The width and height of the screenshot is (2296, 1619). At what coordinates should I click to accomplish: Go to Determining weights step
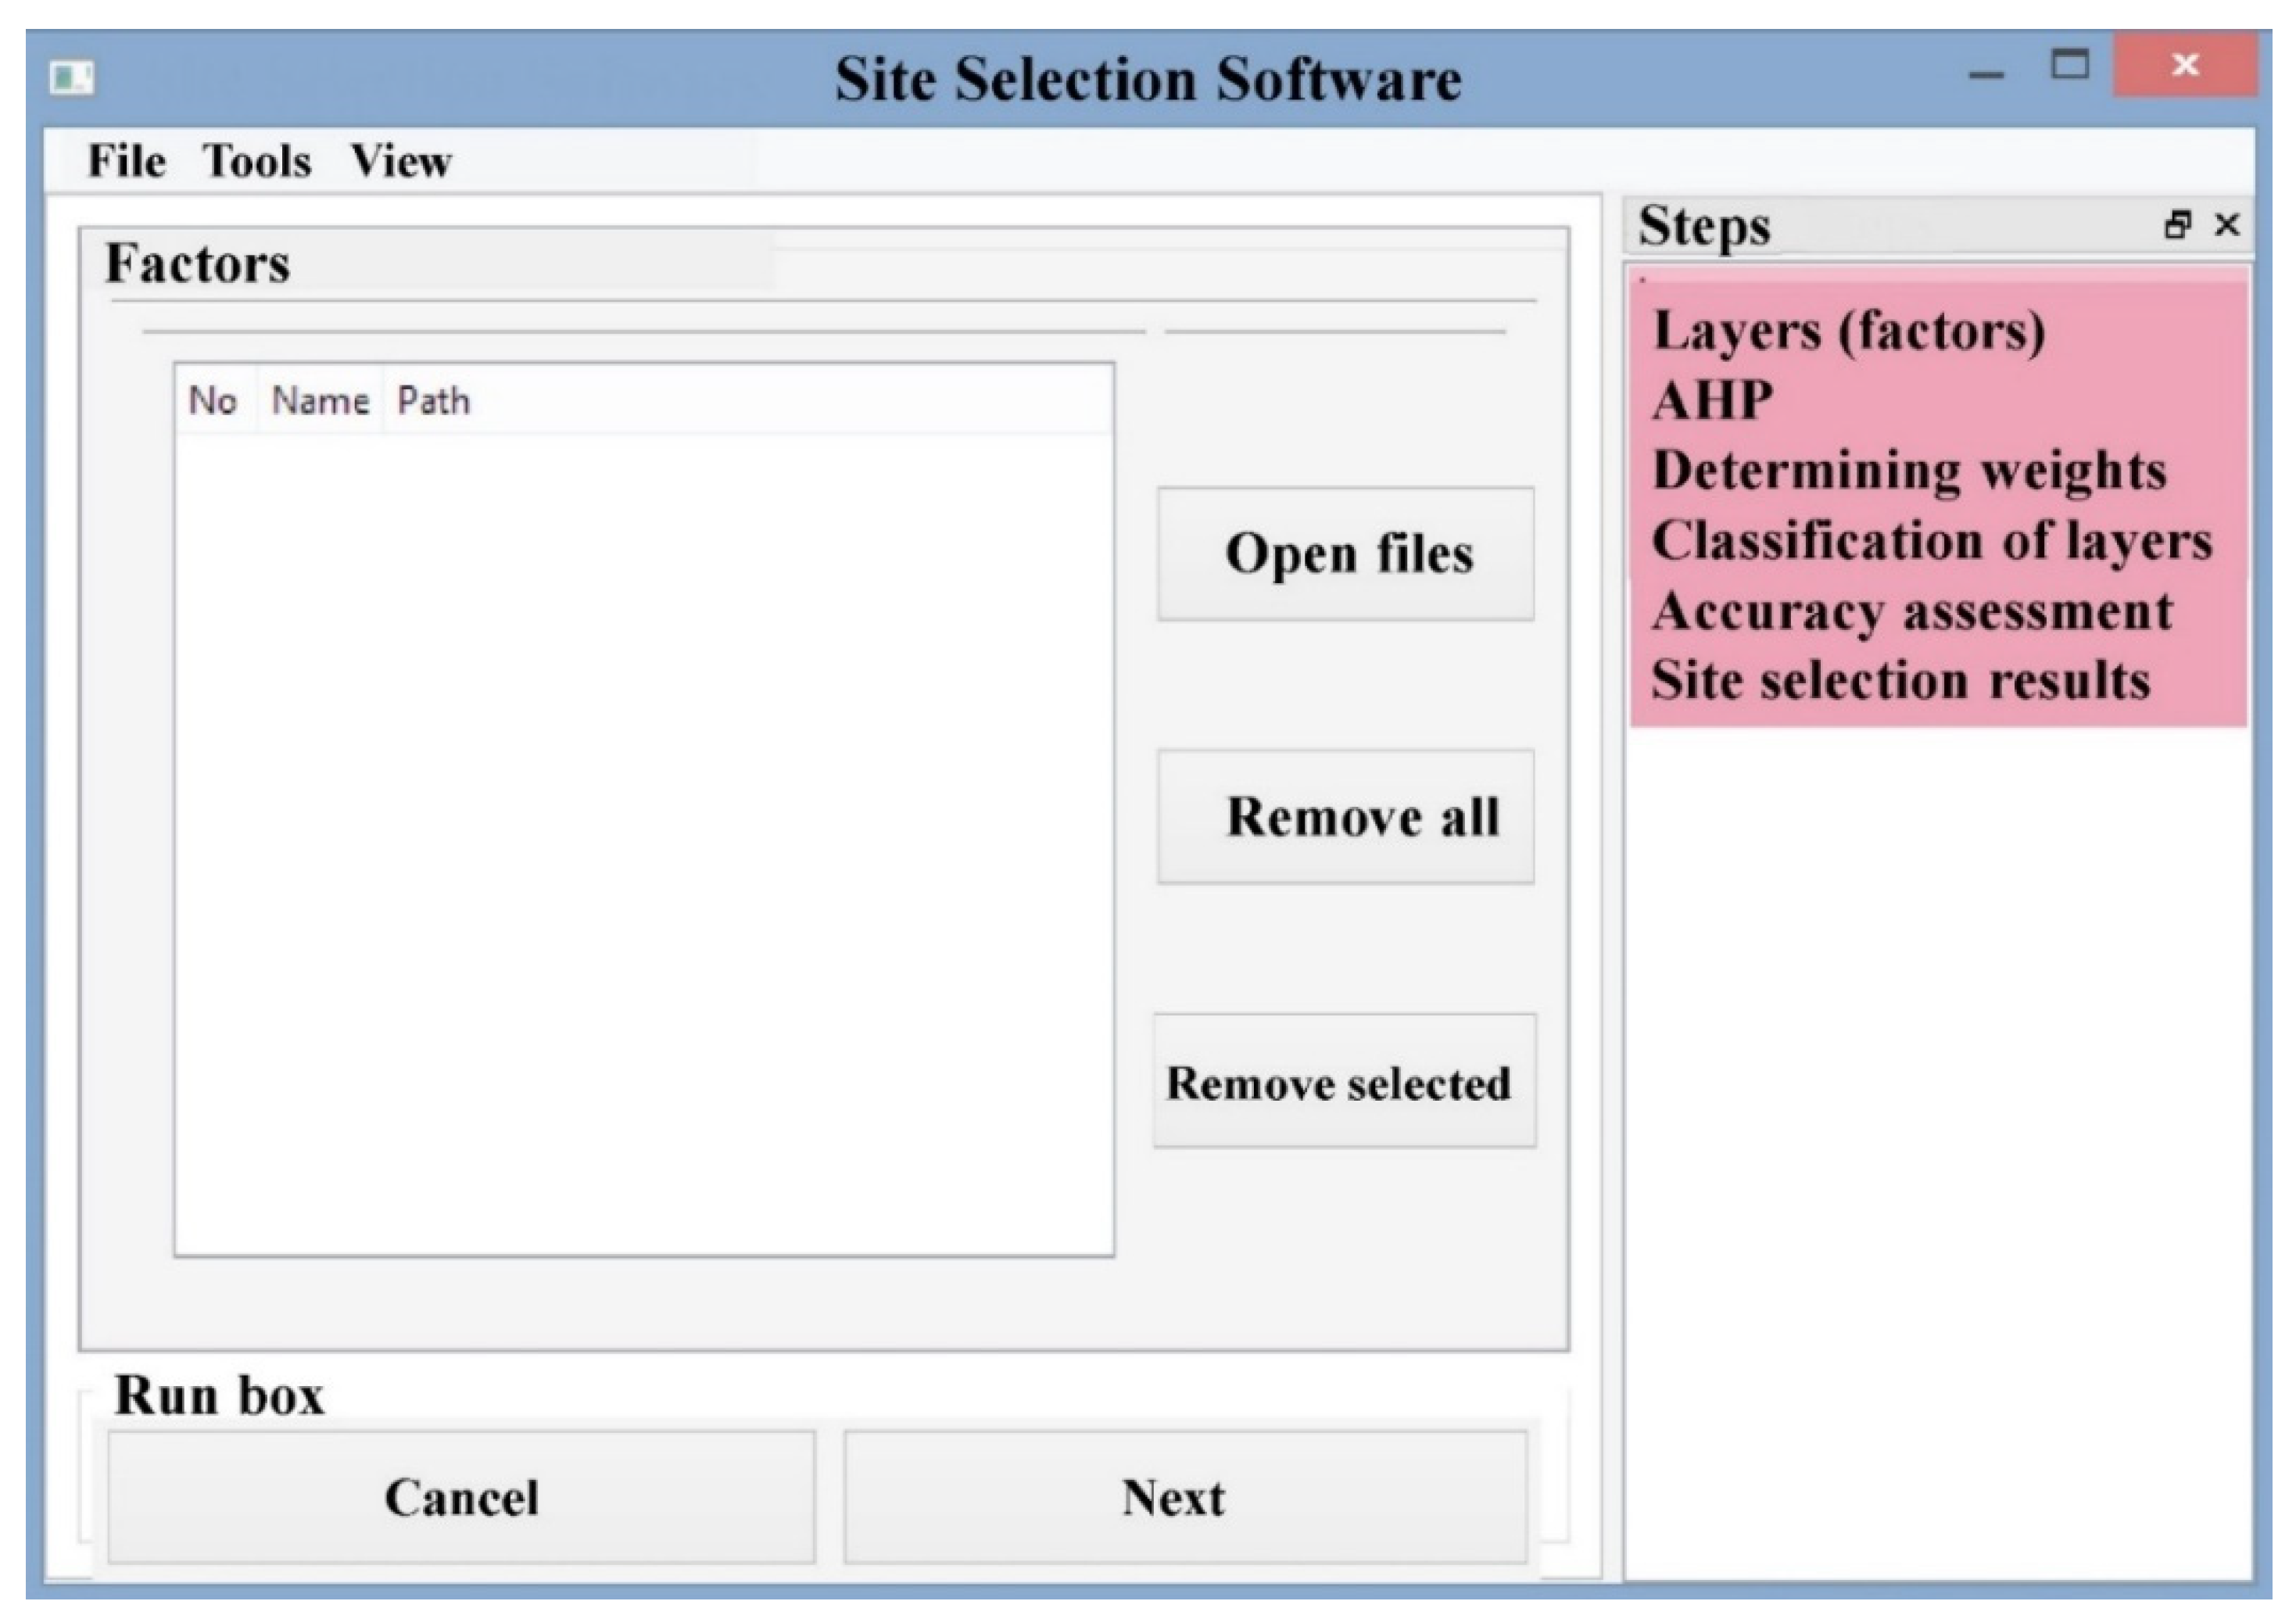[x=1908, y=470]
